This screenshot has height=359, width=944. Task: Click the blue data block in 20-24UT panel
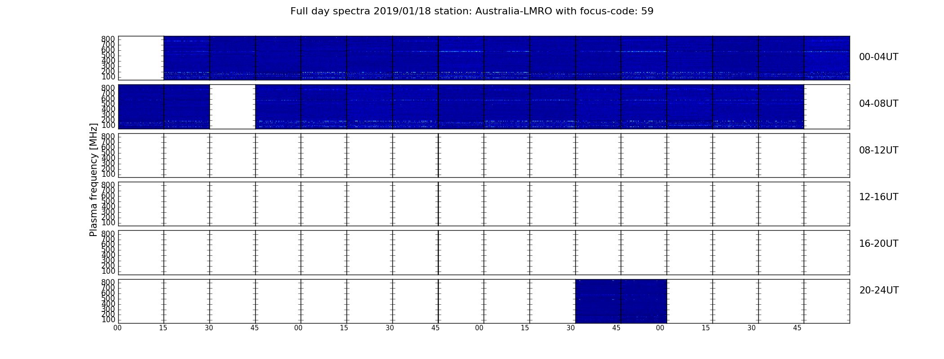pyautogui.click(x=621, y=301)
